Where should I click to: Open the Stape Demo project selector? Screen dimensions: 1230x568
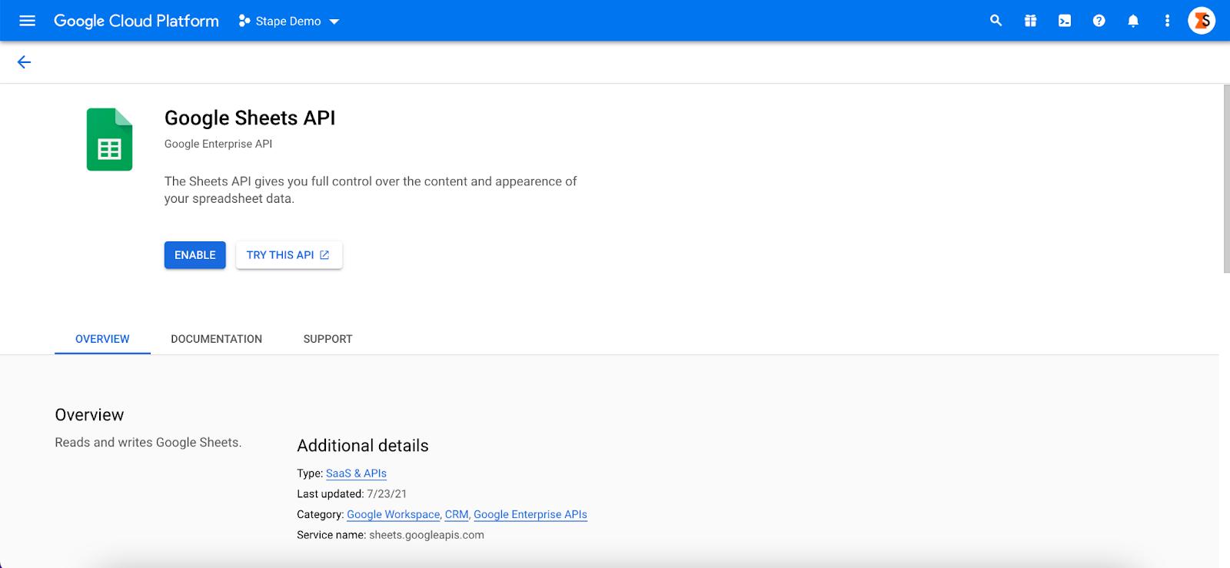pos(289,21)
